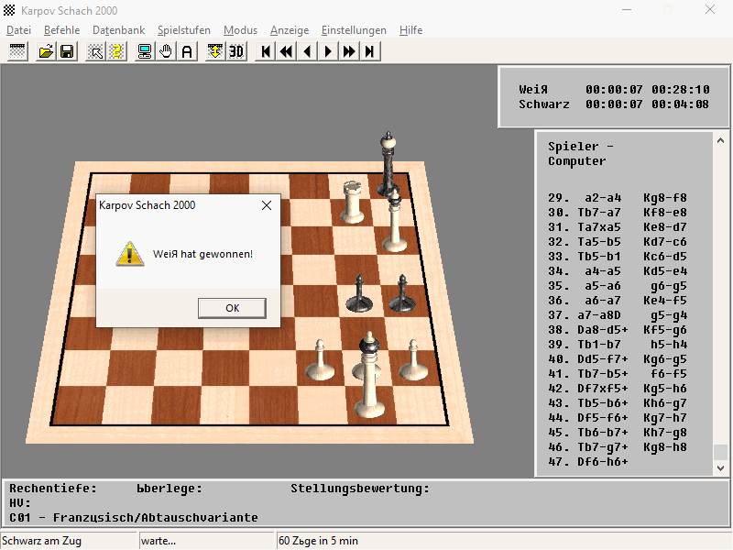Confirm the win dialog with OK
The image size is (733, 550).
233,308
